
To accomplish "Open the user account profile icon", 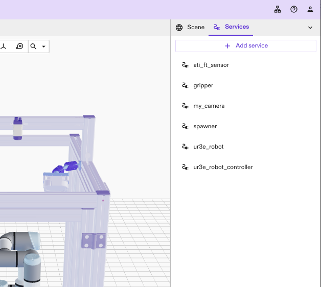I will point(310,9).
